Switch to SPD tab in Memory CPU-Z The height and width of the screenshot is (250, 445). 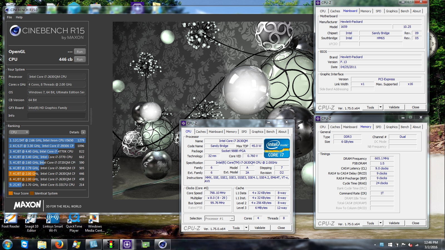click(x=379, y=127)
